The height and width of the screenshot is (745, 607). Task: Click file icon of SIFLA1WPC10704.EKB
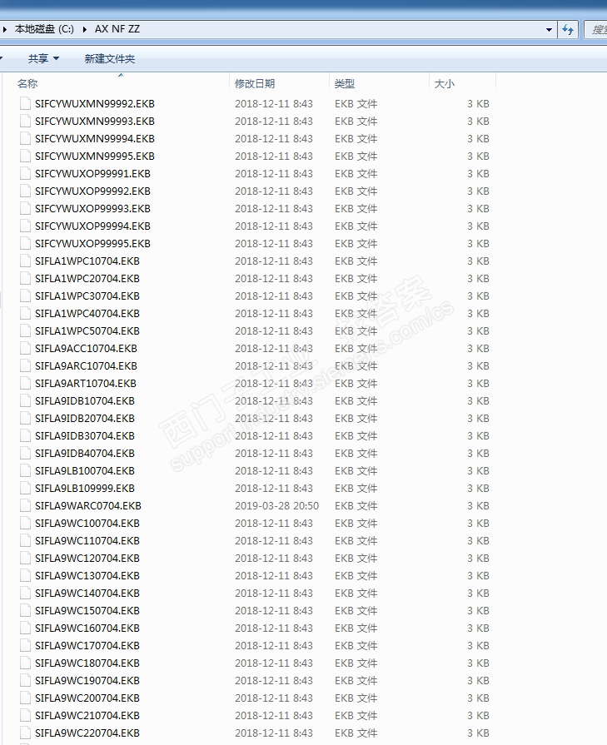(x=26, y=261)
